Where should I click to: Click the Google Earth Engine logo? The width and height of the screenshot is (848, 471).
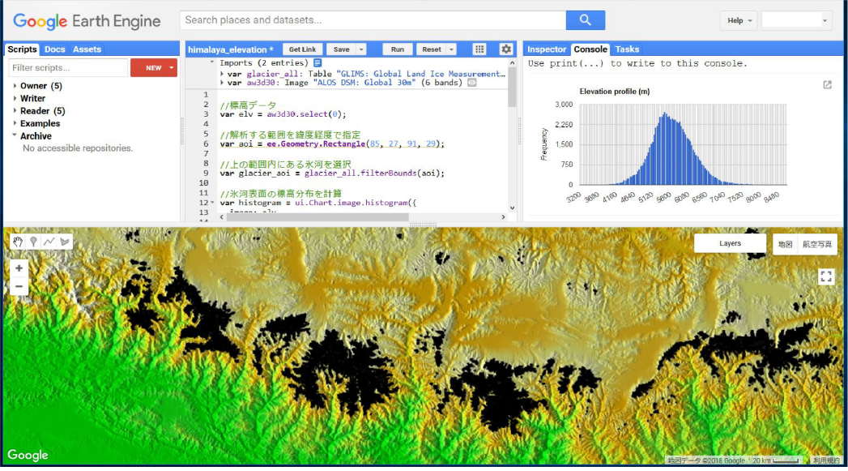point(87,21)
